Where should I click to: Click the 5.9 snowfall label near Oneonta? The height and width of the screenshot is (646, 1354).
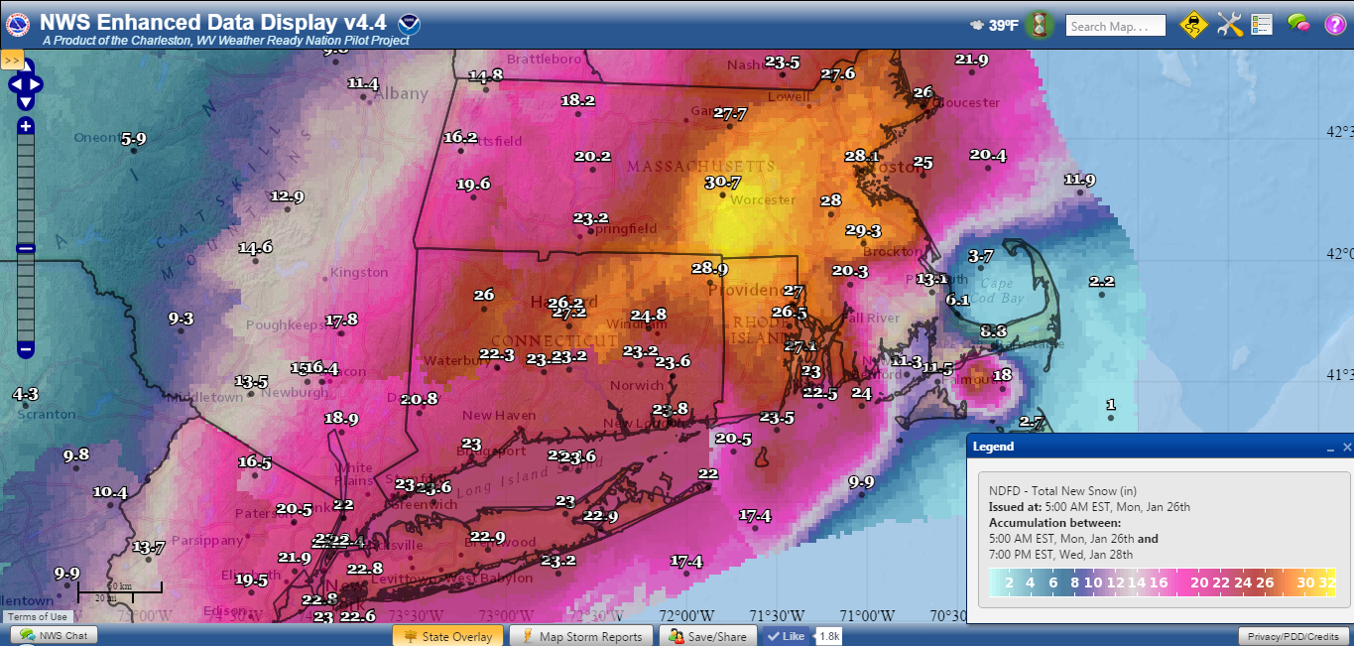[134, 139]
